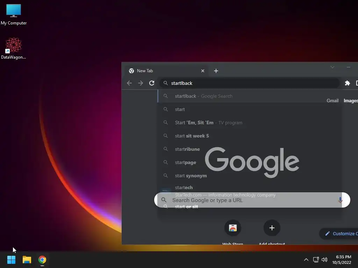Open network status in the tray
The height and width of the screenshot is (268, 358).
(316, 260)
